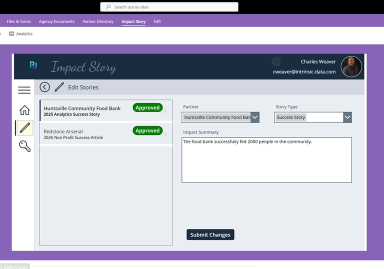Open Charles Weaver profile photo
Screen dimensions: 384x269
pos(351,66)
